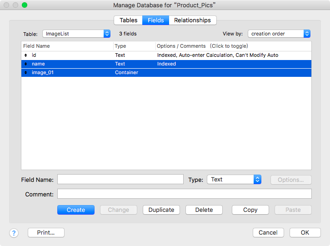Delete the selected fields
Image resolution: width=330 pixels, height=246 pixels.
tap(204, 210)
